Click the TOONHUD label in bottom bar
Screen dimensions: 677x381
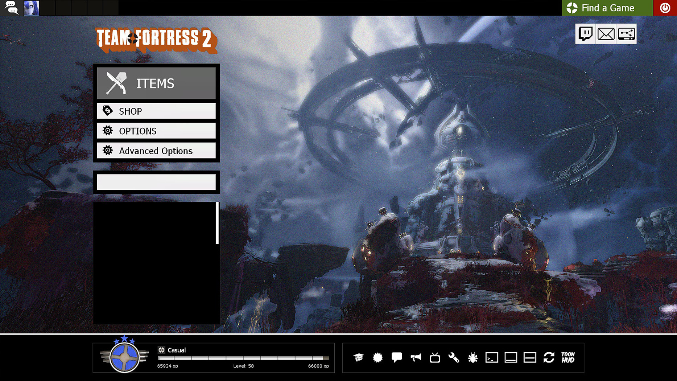coord(569,357)
